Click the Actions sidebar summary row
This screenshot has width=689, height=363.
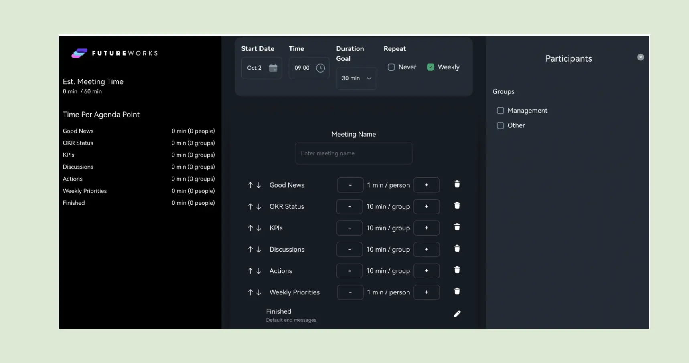139,179
